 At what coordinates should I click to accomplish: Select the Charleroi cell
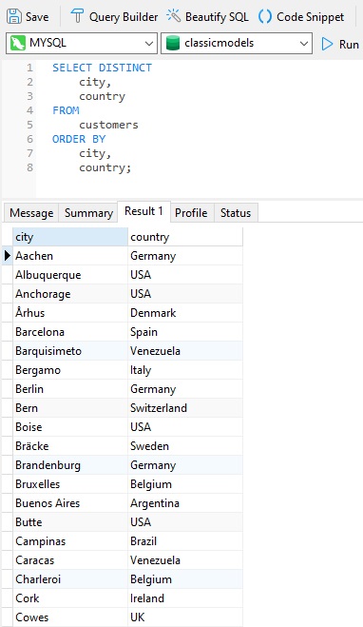[x=70, y=579]
